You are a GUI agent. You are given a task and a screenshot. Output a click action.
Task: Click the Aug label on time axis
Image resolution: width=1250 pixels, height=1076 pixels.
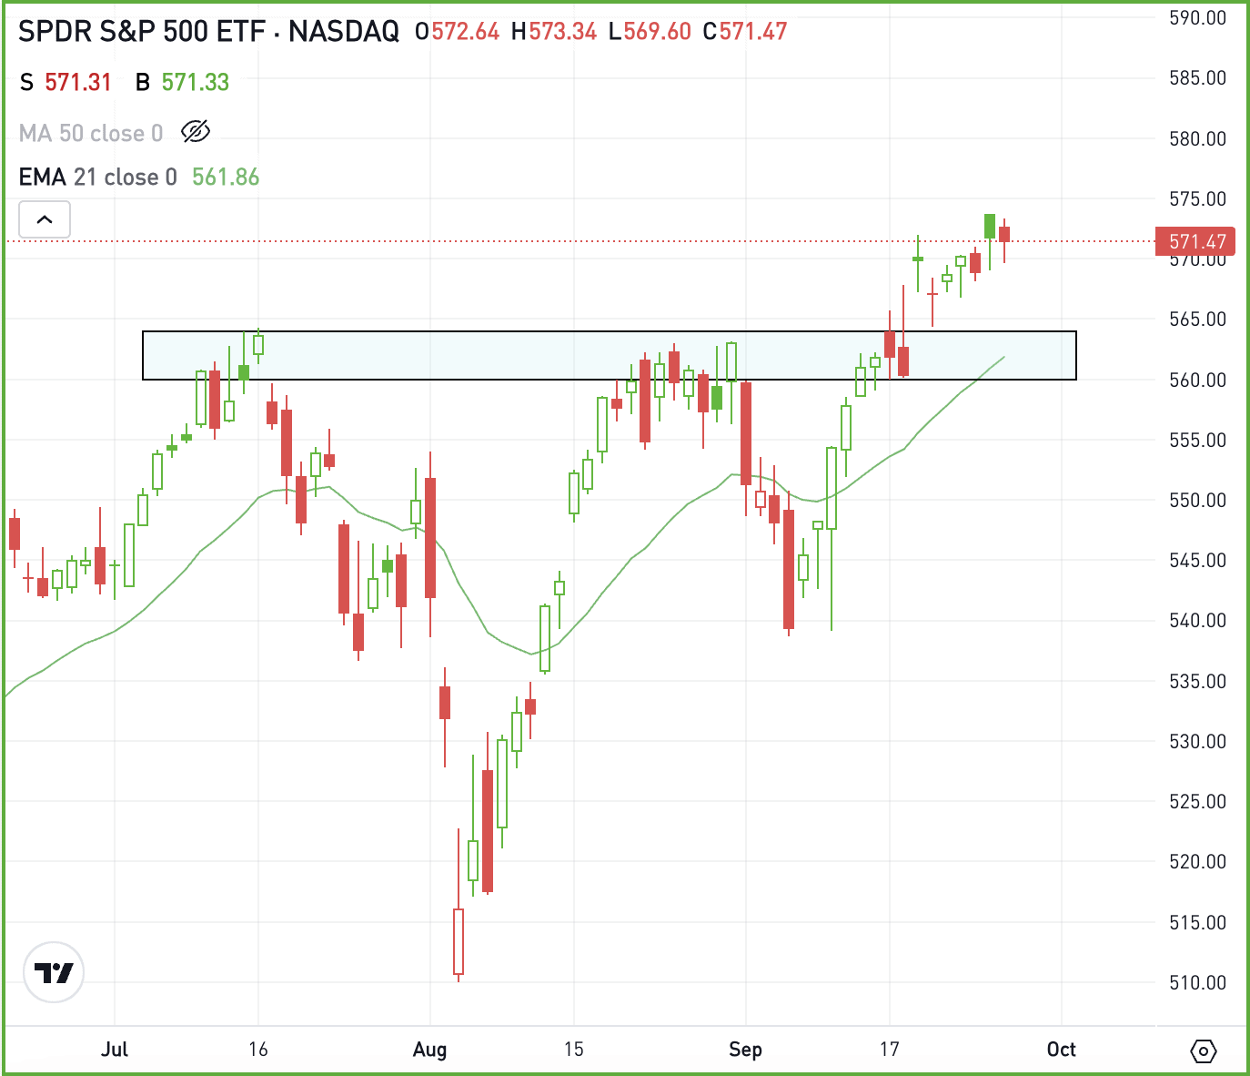(x=429, y=1050)
